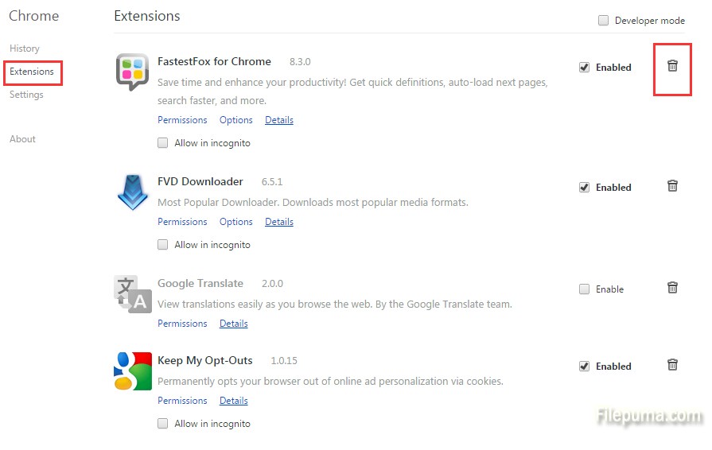Enable the Google Translate extension
The width and height of the screenshot is (712, 450).
tap(585, 289)
